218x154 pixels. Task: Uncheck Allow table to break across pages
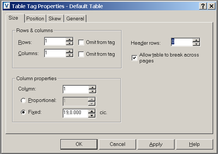(135, 58)
